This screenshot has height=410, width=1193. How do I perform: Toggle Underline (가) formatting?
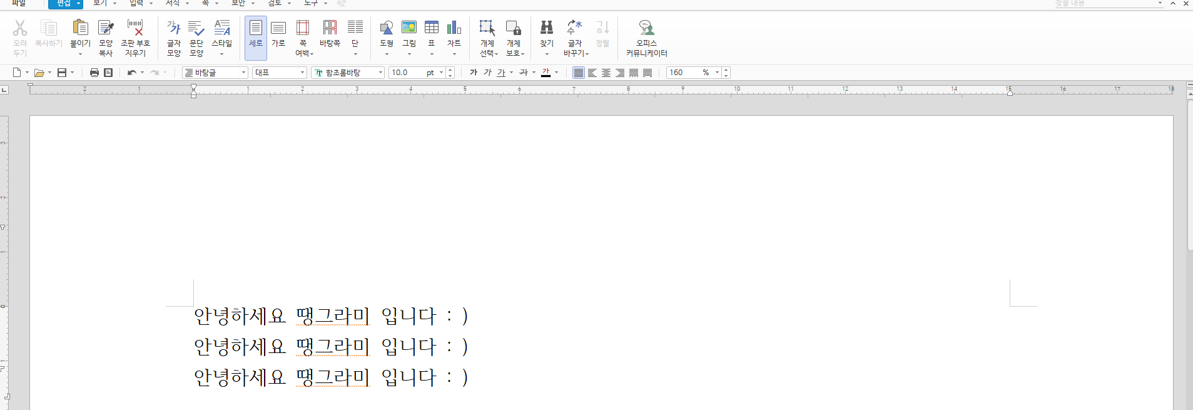coord(501,73)
